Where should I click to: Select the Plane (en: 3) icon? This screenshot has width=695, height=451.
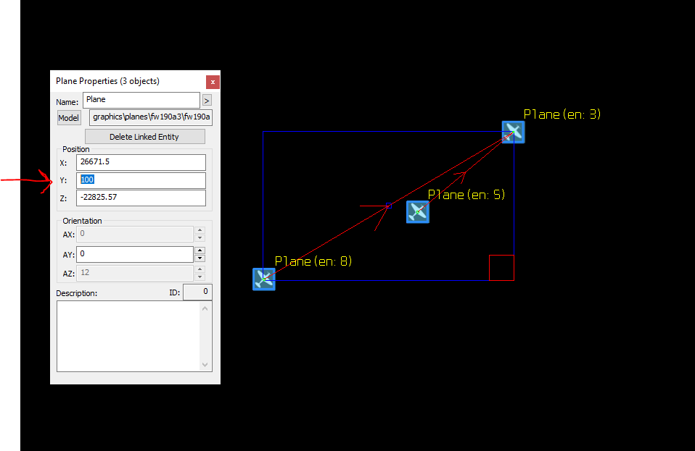514,132
